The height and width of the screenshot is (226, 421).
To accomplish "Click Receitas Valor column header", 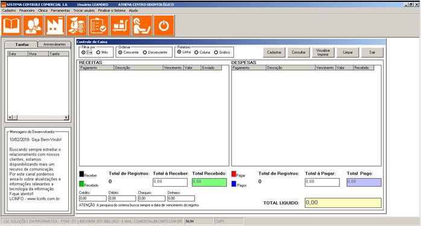I will pyautogui.click(x=192, y=68).
